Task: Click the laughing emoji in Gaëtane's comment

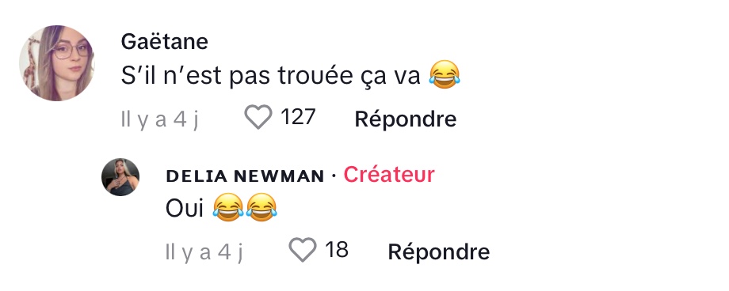Action: (x=445, y=74)
